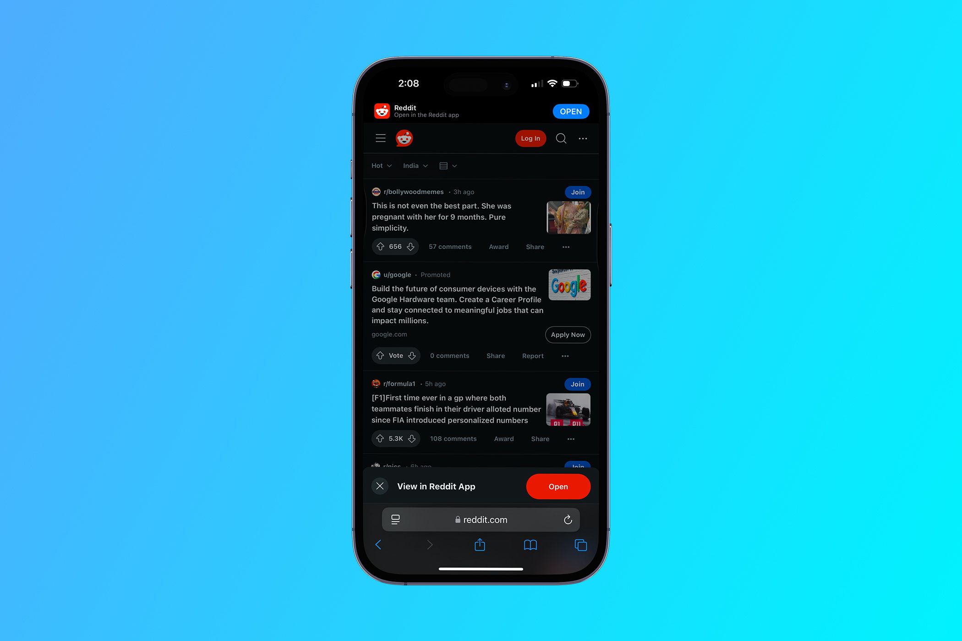Tap the upvote arrow on r/formula1 post

pyautogui.click(x=379, y=439)
